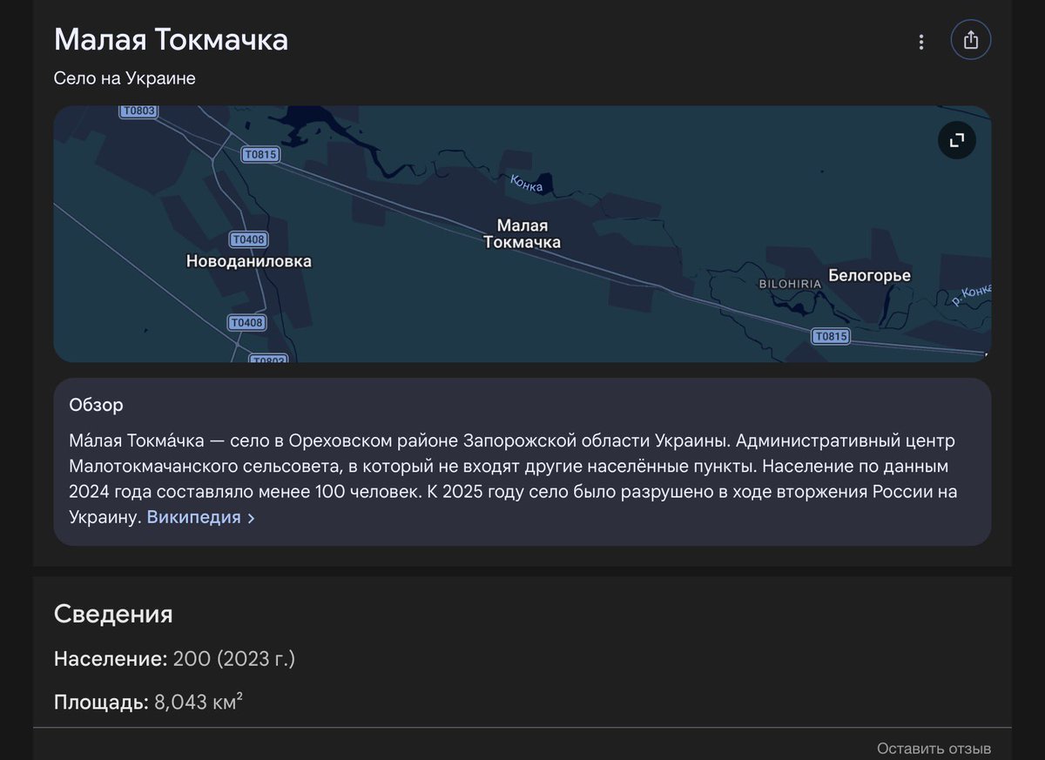Click the lower T0408 road badge

coord(246,322)
